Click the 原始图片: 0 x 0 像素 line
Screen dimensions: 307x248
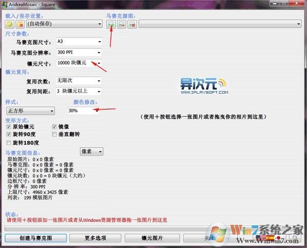pyautogui.click(x=30, y=159)
